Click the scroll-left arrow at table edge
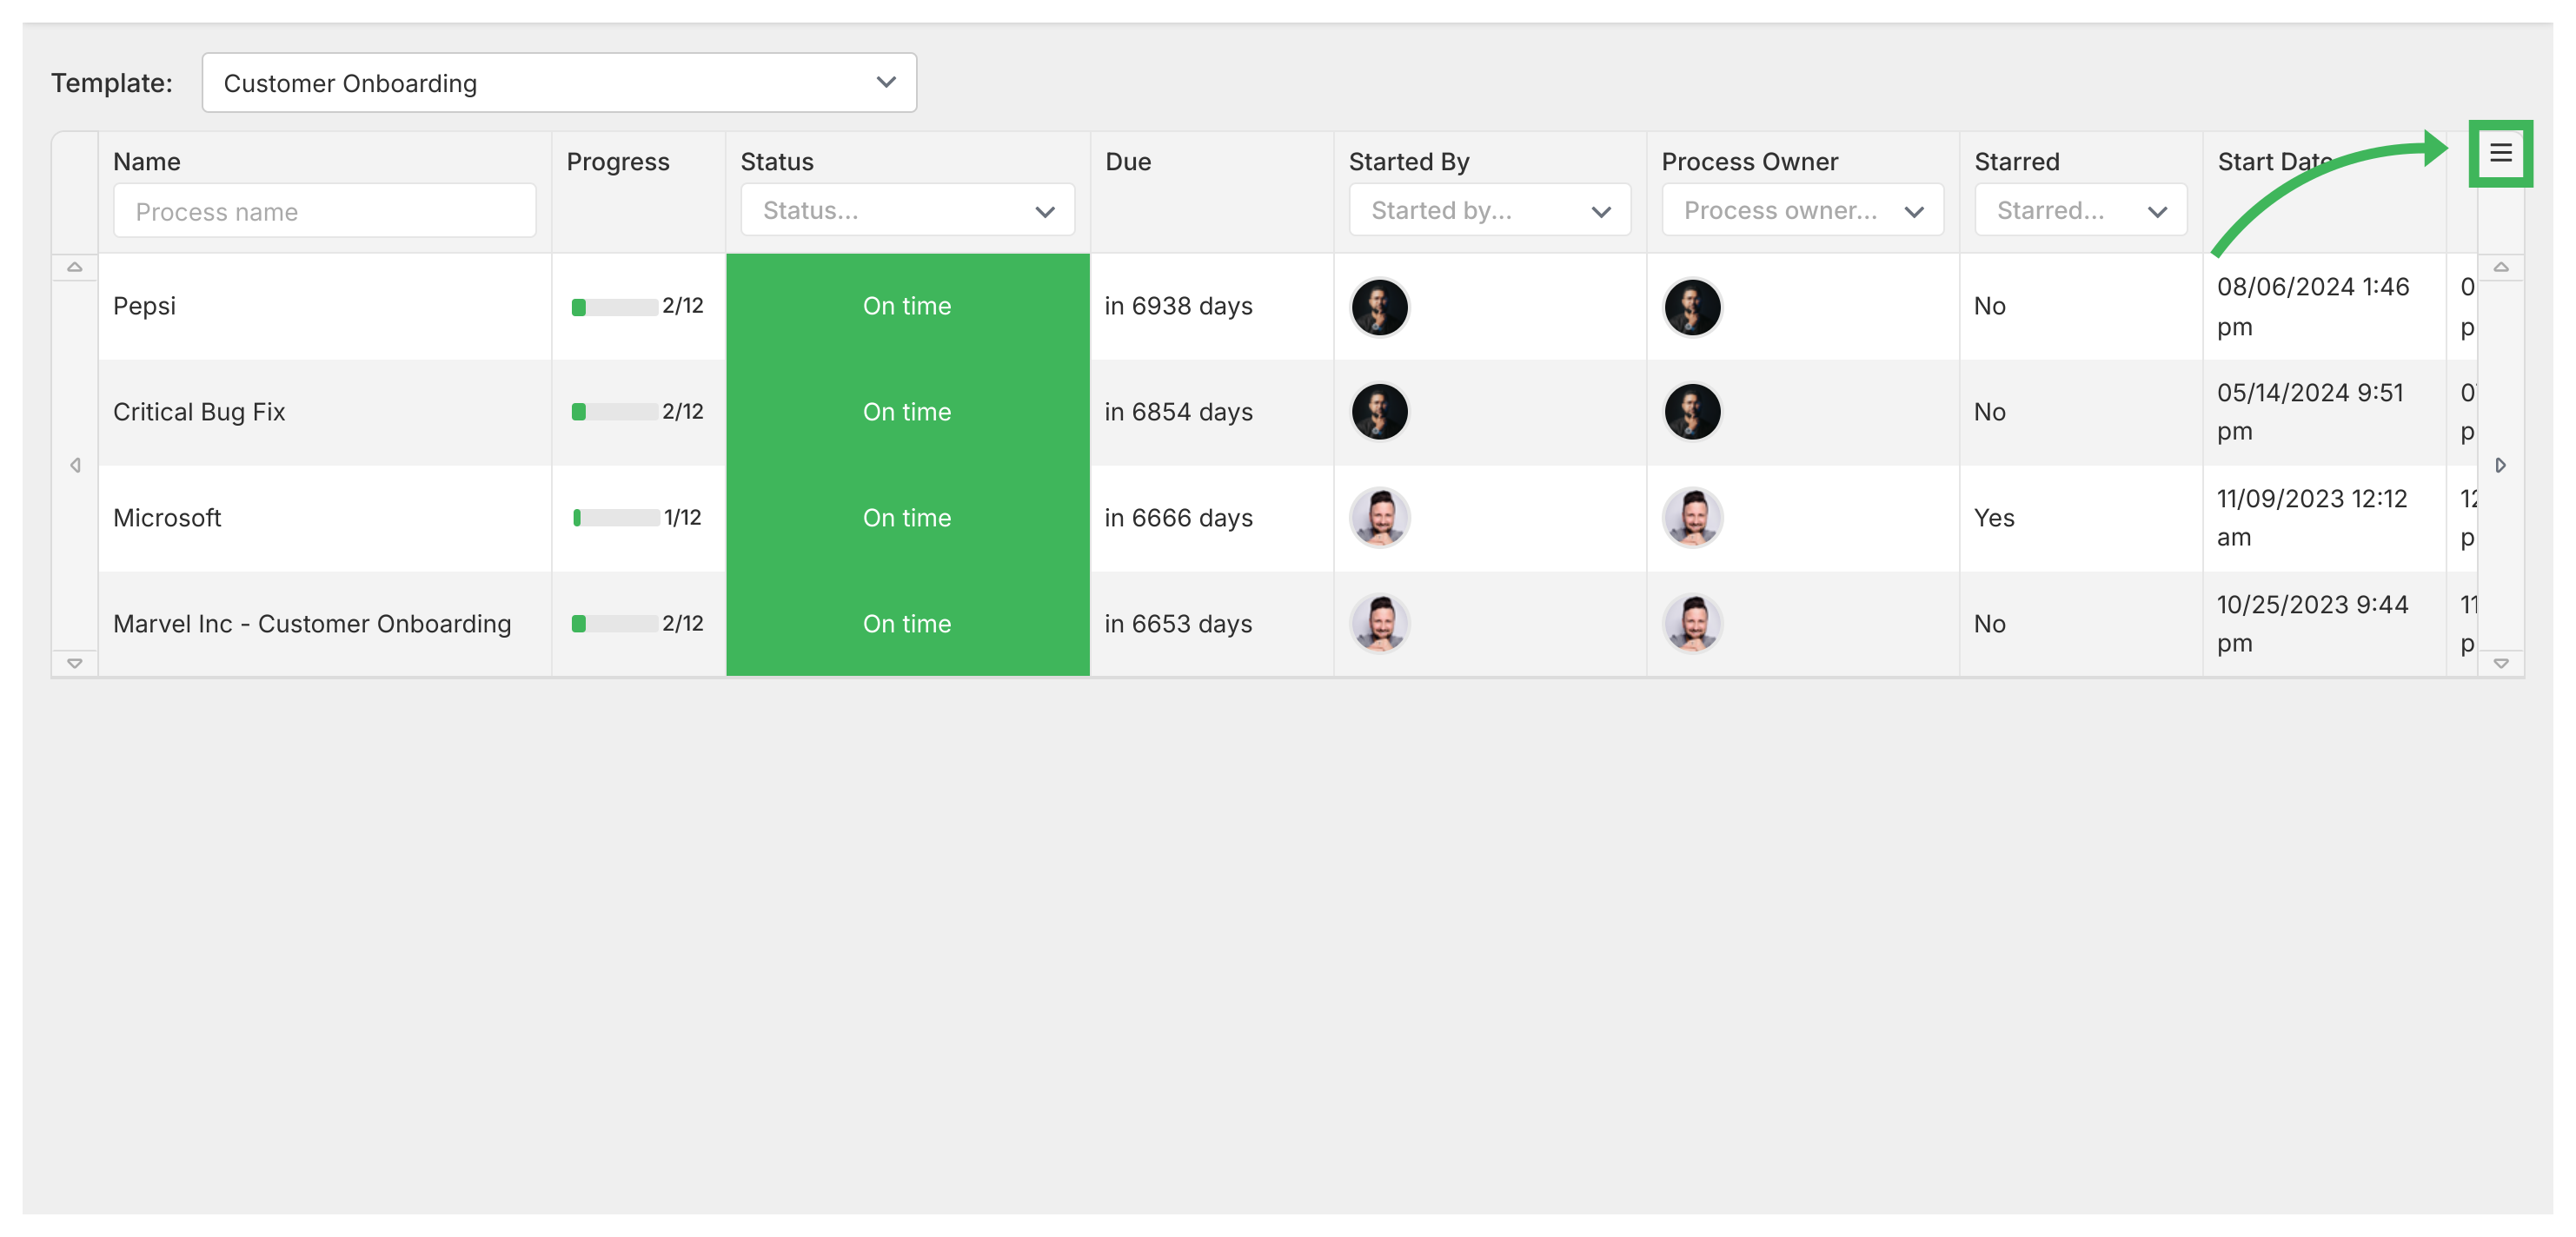 click(75, 466)
